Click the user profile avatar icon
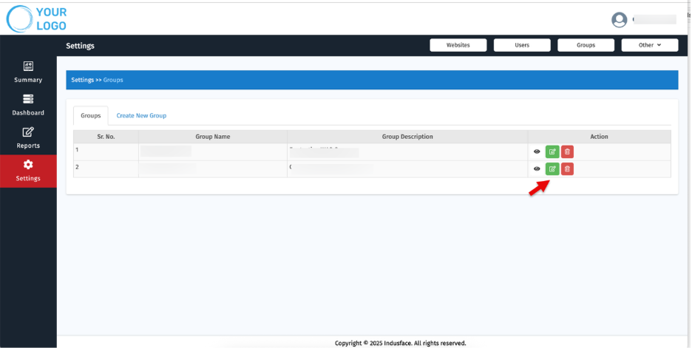The width and height of the screenshot is (692, 348). 620,20
